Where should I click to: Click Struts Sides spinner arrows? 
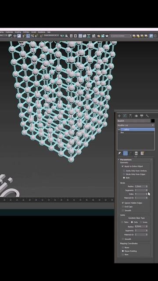coord(147,194)
